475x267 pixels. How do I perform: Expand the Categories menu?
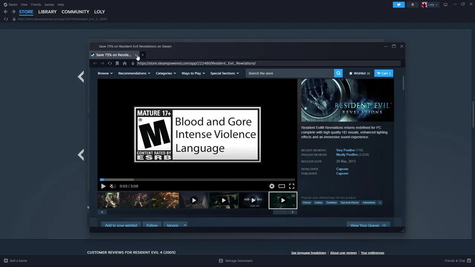coord(166,73)
